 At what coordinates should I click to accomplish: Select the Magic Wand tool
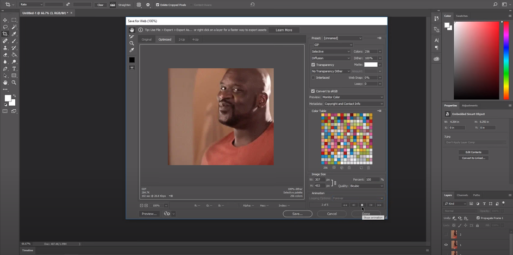pos(14,27)
